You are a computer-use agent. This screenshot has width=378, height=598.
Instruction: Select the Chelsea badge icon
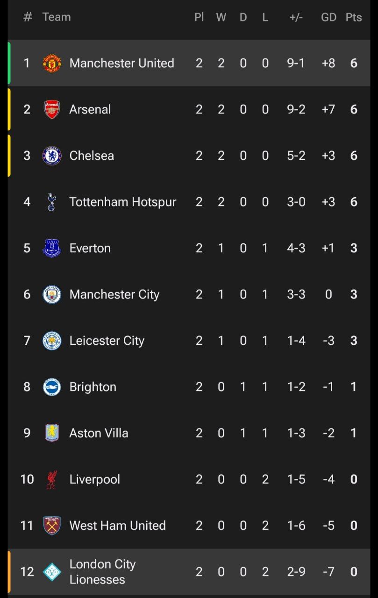coord(52,156)
